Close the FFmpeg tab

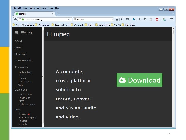52,14
